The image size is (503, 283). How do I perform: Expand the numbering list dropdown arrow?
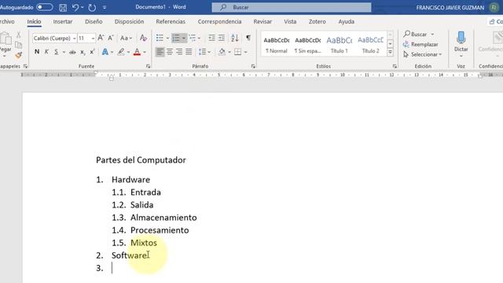(184, 39)
